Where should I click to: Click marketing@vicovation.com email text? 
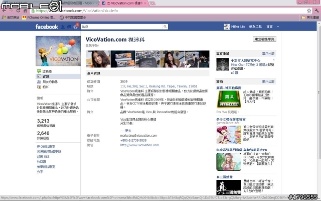pos(138,136)
